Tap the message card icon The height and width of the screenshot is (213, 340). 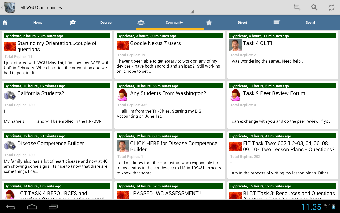coord(277,22)
